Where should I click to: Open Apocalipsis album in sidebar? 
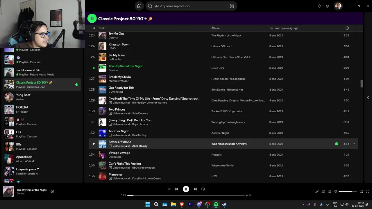coord(42,159)
